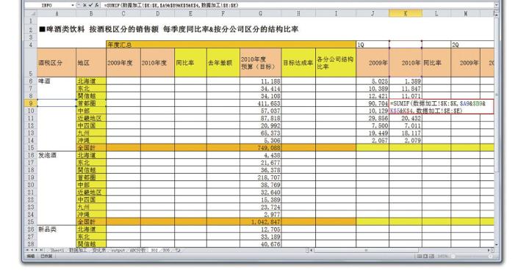This screenshot has width=529, height=277.
Task: Select the 去年差额 header cell
Action: (x=223, y=62)
